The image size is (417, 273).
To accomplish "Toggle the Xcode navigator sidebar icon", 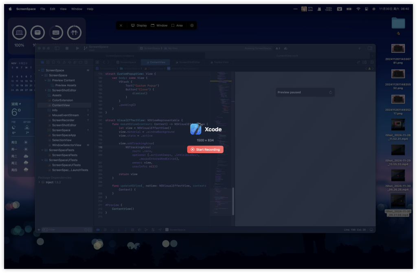I will point(57,48).
